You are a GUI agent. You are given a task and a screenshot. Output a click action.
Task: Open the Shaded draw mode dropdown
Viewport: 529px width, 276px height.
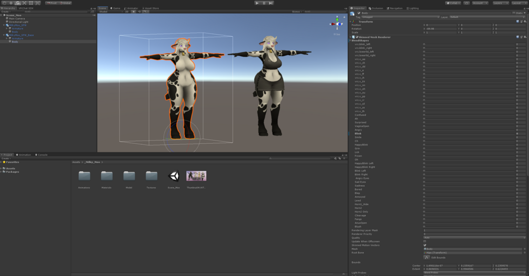click(x=111, y=12)
